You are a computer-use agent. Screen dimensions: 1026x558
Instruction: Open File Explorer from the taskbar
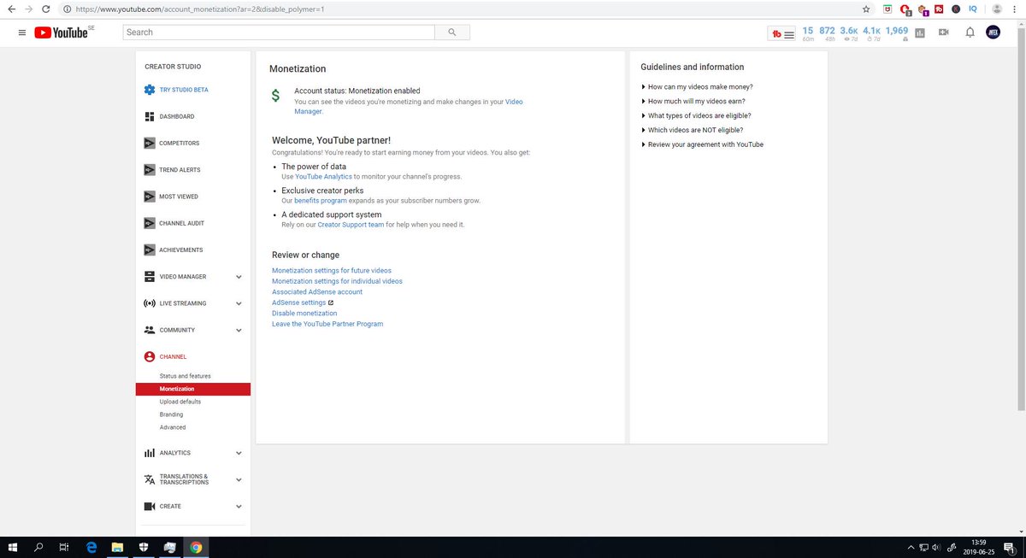(117, 548)
